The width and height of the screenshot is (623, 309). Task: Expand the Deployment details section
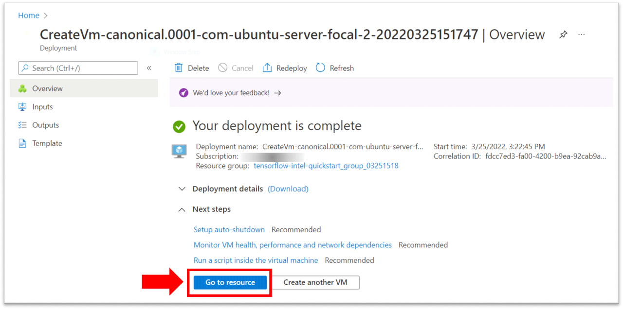pyautogui.click(x=182, y=189)
